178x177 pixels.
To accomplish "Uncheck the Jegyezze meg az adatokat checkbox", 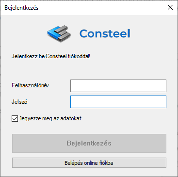I will coord(15,118).
